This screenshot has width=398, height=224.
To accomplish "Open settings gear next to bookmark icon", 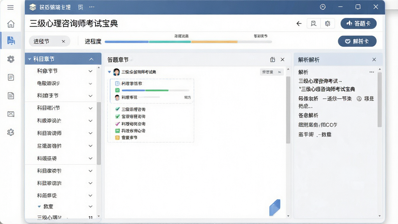I will pyautogui.click(x=327, y=24).
